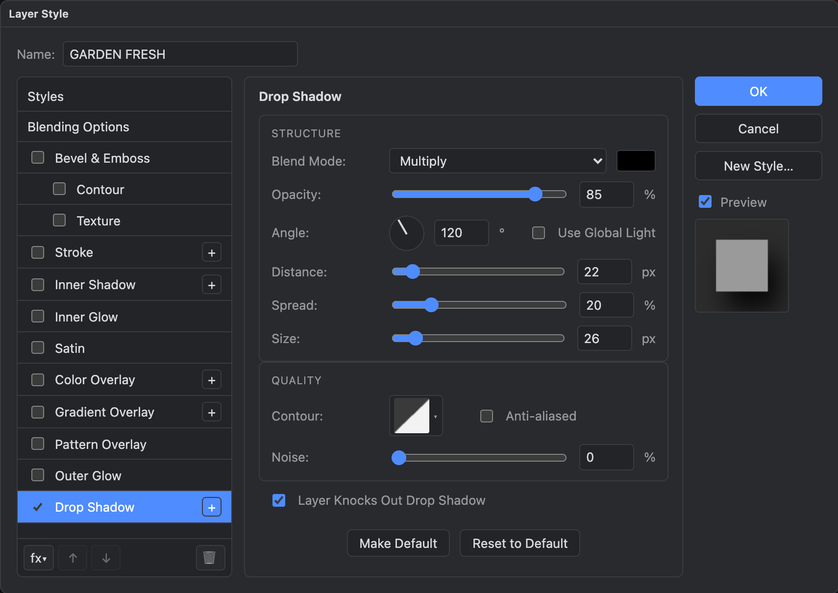Select the Satin effect row
The height and width of the screenshot is (593, 838).
[124, 348]
